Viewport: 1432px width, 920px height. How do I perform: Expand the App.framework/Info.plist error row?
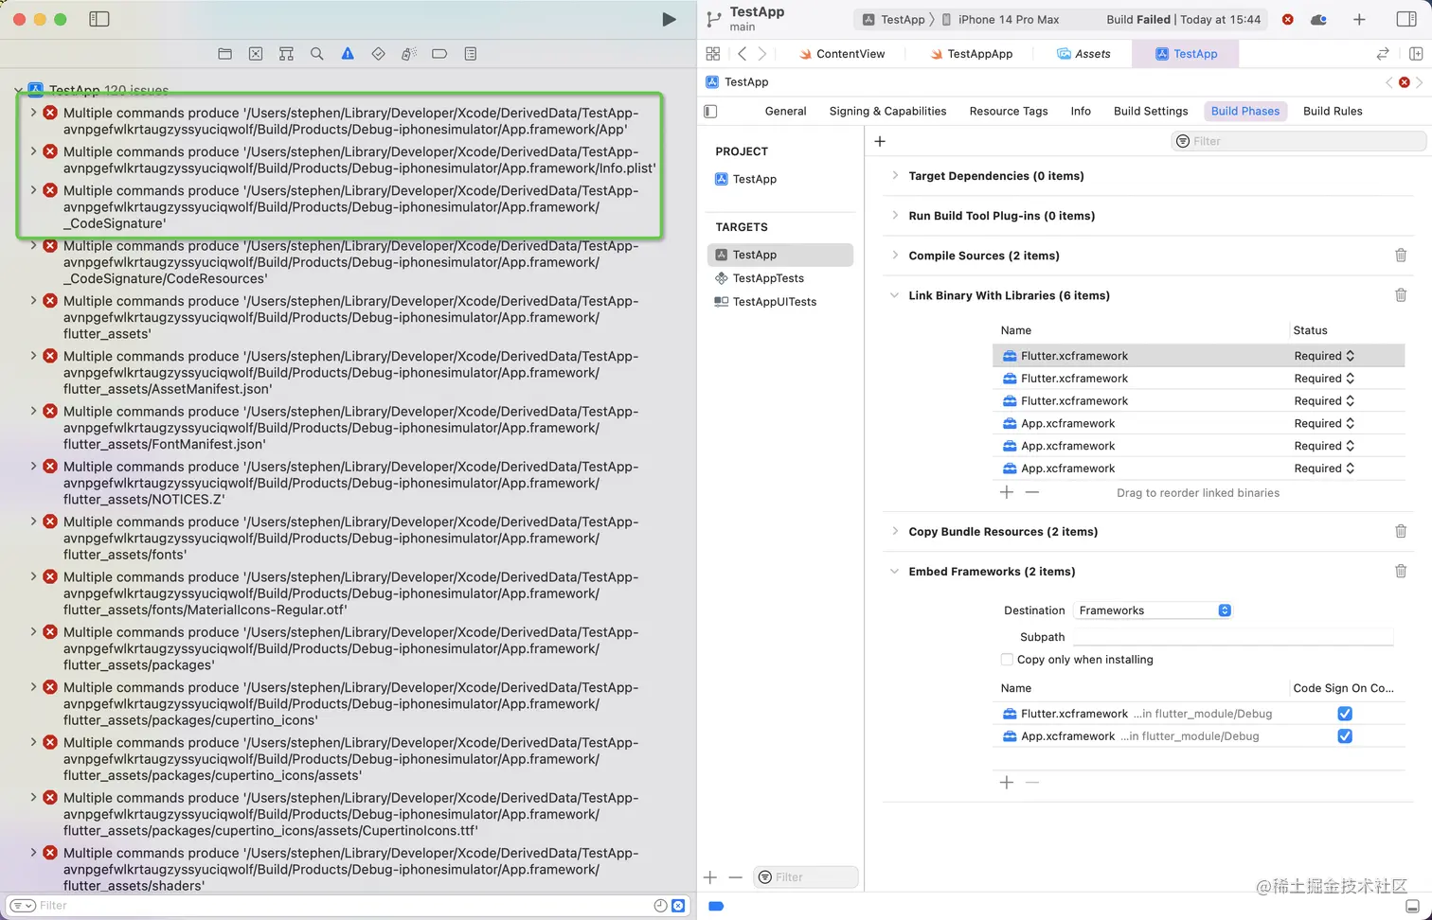tap(33, 151)
